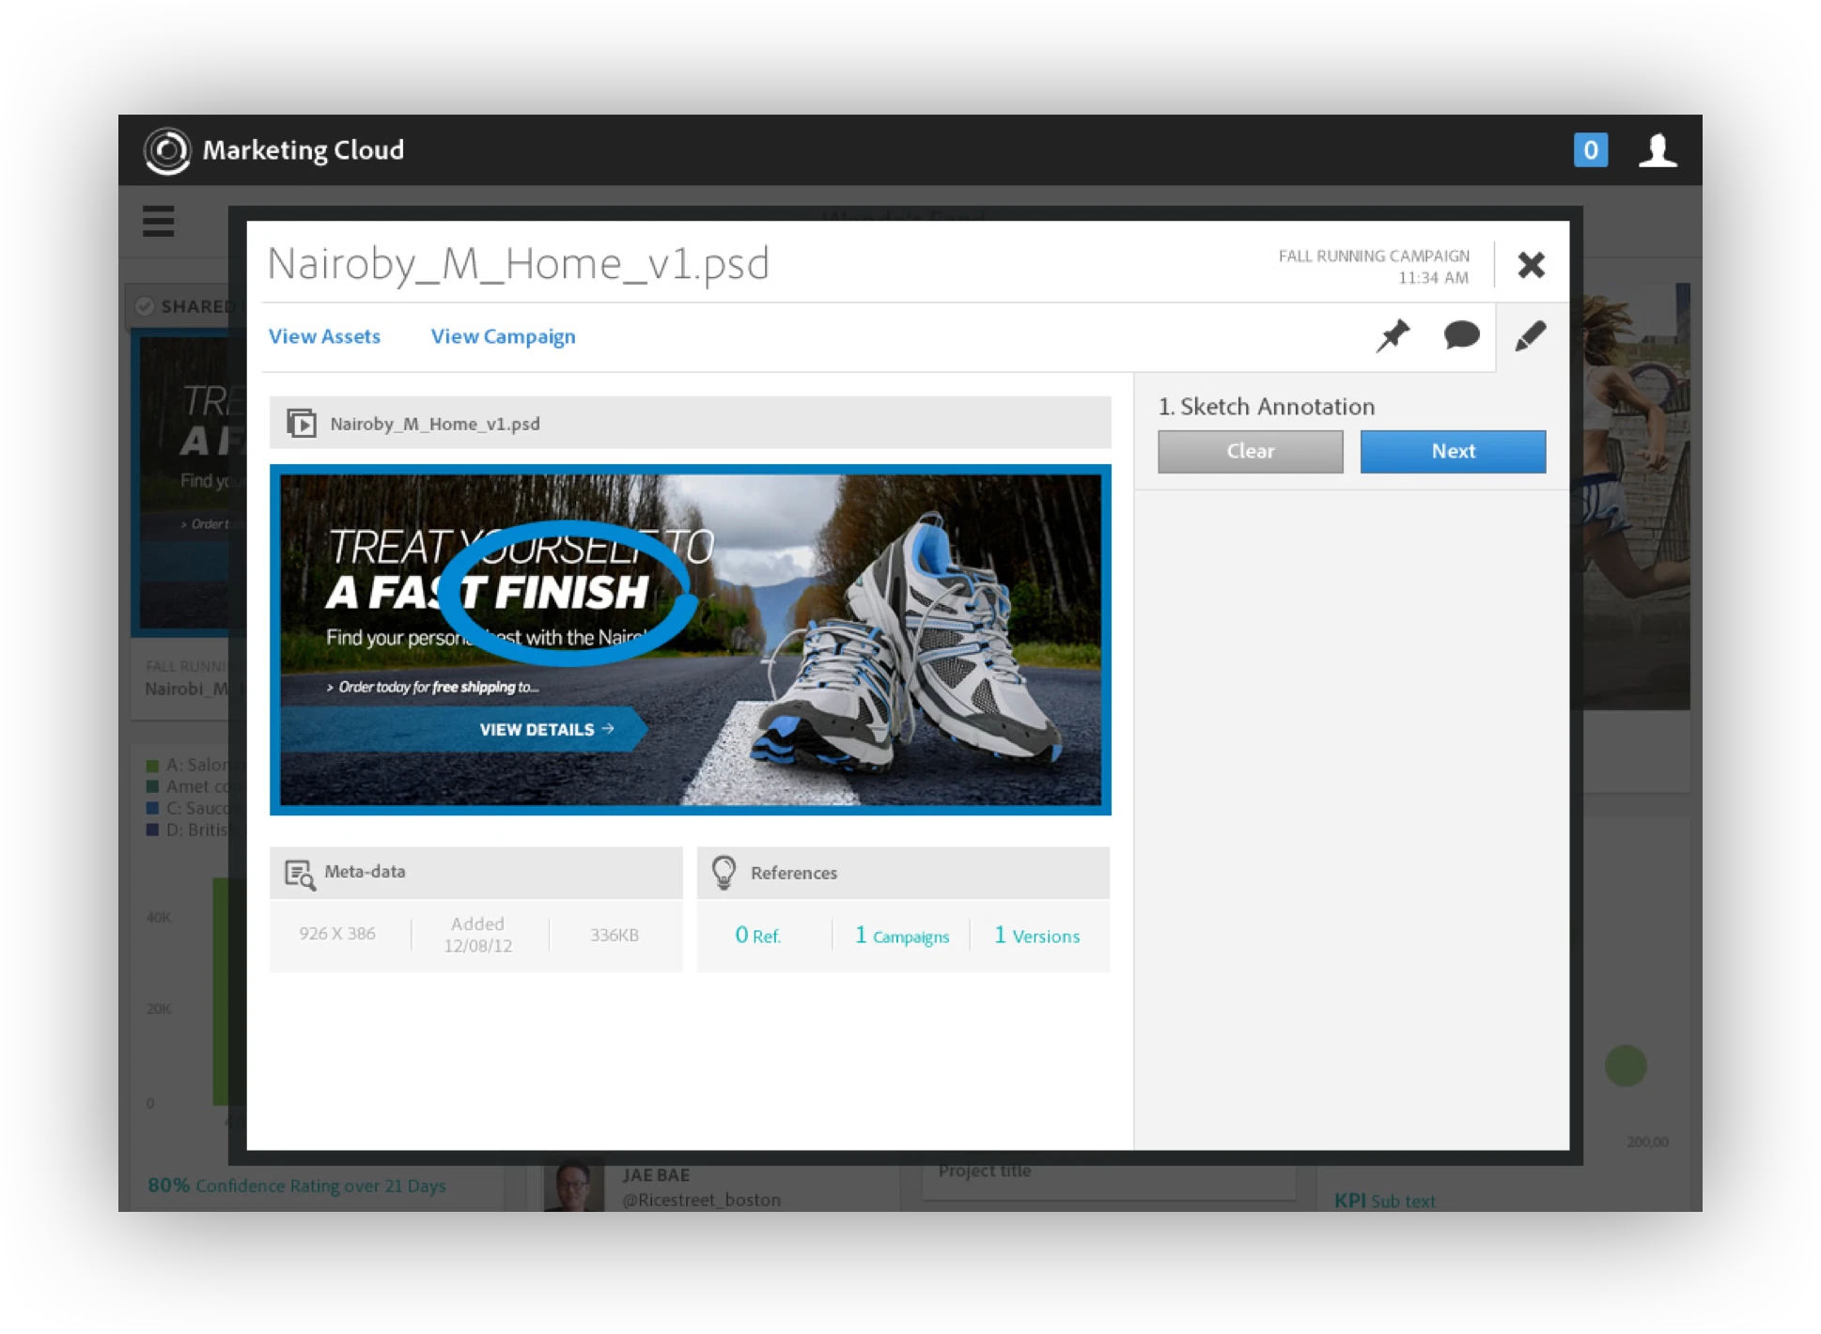The height and width of the screenshot is (1334, 1821).
Task: Click JAE BAE name in background feed
Action: pos(656,1175)
